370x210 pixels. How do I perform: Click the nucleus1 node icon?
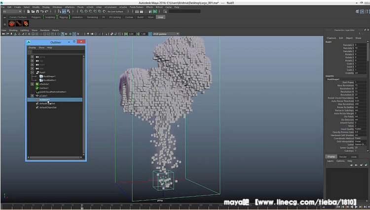tap(37, 88)
